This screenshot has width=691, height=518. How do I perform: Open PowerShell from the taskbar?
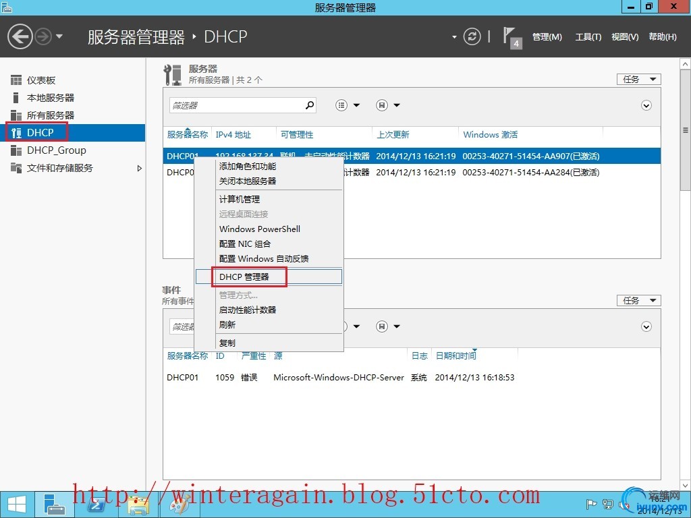point(96,505)
